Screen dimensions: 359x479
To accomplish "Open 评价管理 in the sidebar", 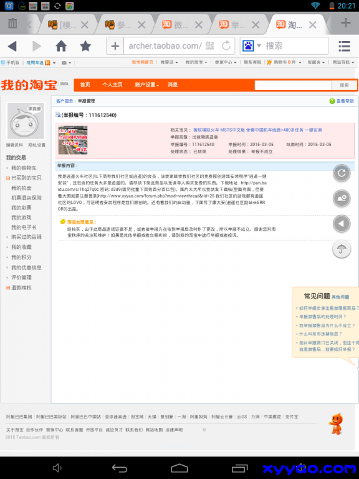I will tap(21, 278).
